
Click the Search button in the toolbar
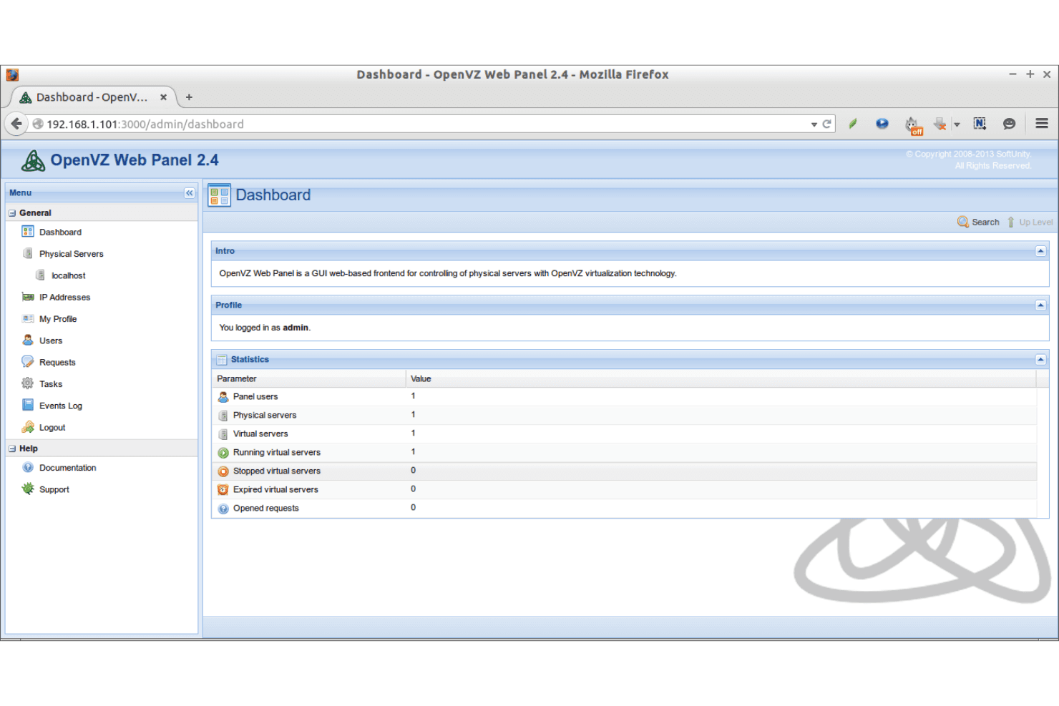978,222
